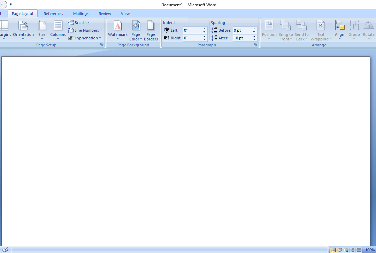Increase the left indent with up arrow
The height and width of the screenshot is (253, 376).
click(204, 29)
